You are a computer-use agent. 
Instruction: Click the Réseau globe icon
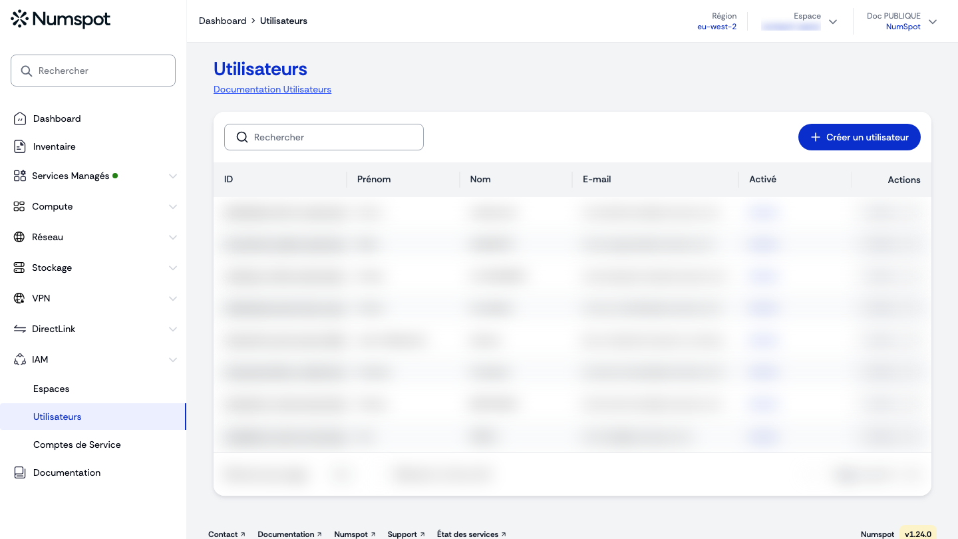pos(19,237)
